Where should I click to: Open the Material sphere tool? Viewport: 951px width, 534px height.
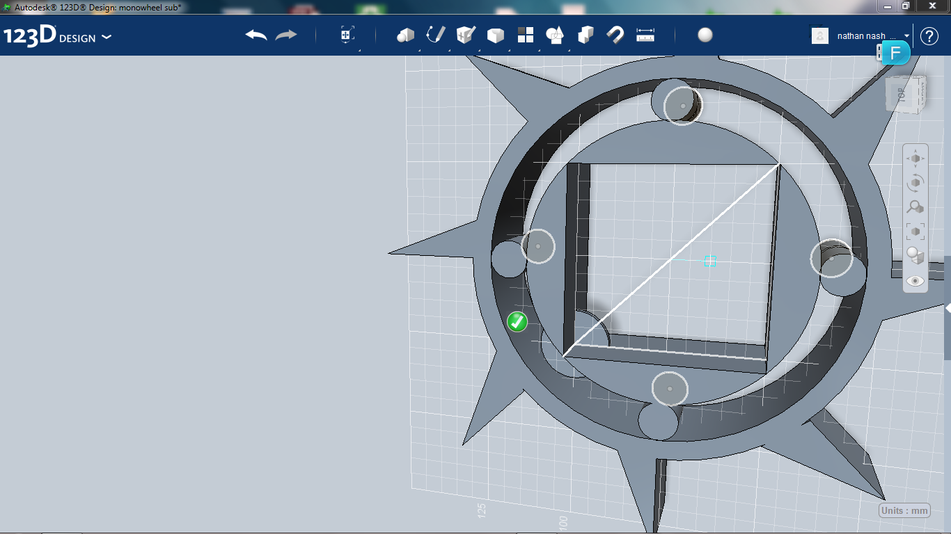705,35
